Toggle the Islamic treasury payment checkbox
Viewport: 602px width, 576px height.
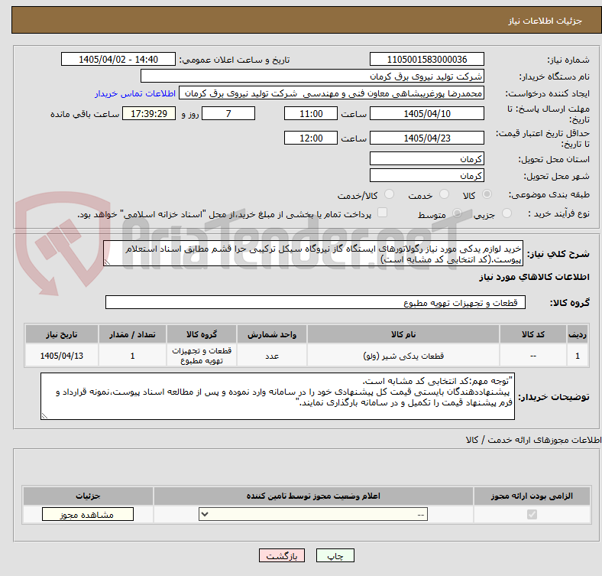(383, 213)
